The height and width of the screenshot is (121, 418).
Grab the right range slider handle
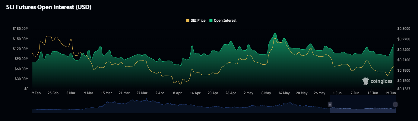pyautogui.click(x=395, y=104)
